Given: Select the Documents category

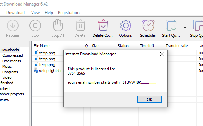Looking at the screenshot, I should point(12,61).
